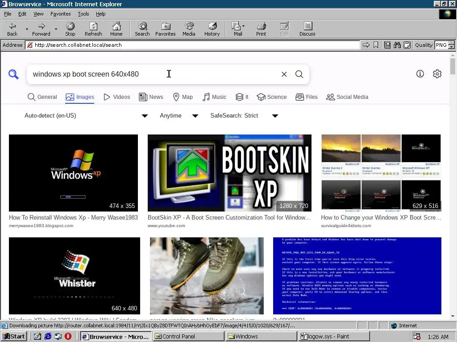Submit search with magnifier icon in box
Viewport: 457px width, 342px height.
click(x=299, y=74)
